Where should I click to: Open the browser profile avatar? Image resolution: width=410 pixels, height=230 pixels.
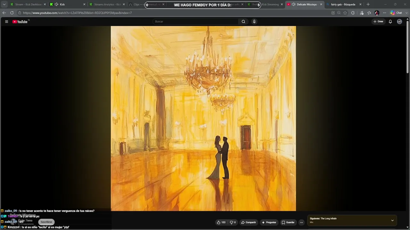point(377,13)
